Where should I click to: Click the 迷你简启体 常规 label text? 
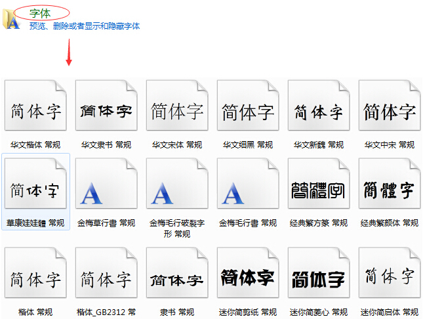click(x=390, y=312)
